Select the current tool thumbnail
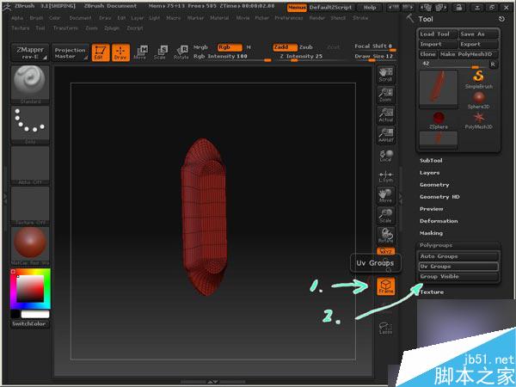The height and width of the screenshot is (387, 516). coord(439,89)
